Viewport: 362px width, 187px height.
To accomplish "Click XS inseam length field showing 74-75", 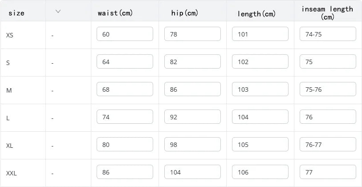I will click(328, 34).
